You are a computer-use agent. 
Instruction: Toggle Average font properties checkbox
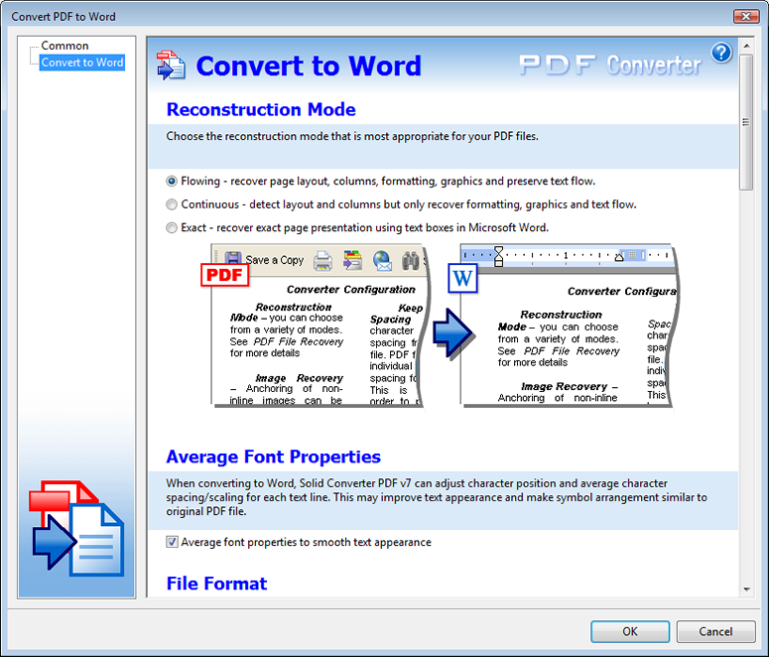(x=172, y=542)
